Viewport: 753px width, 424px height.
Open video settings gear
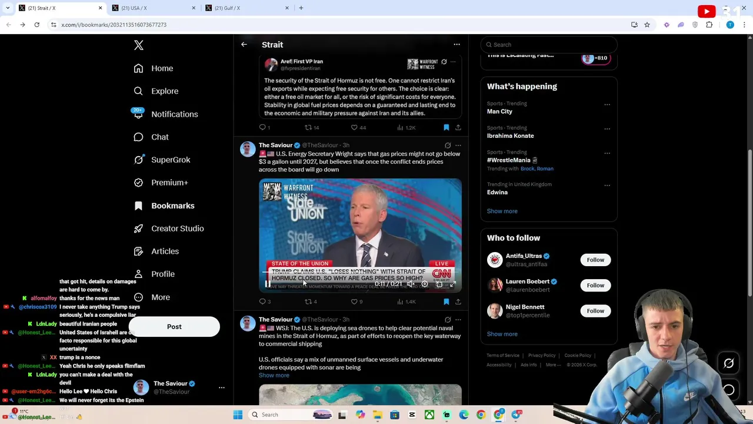[425, 284]
